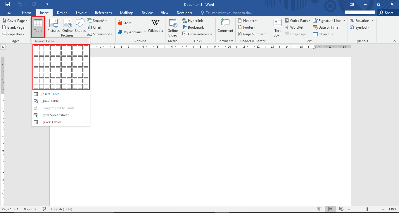The height and width of the screenshot is (213, 399).
Task: Open the Symbol dropdown
Action: pyautogui.click(x=360, y=27)
